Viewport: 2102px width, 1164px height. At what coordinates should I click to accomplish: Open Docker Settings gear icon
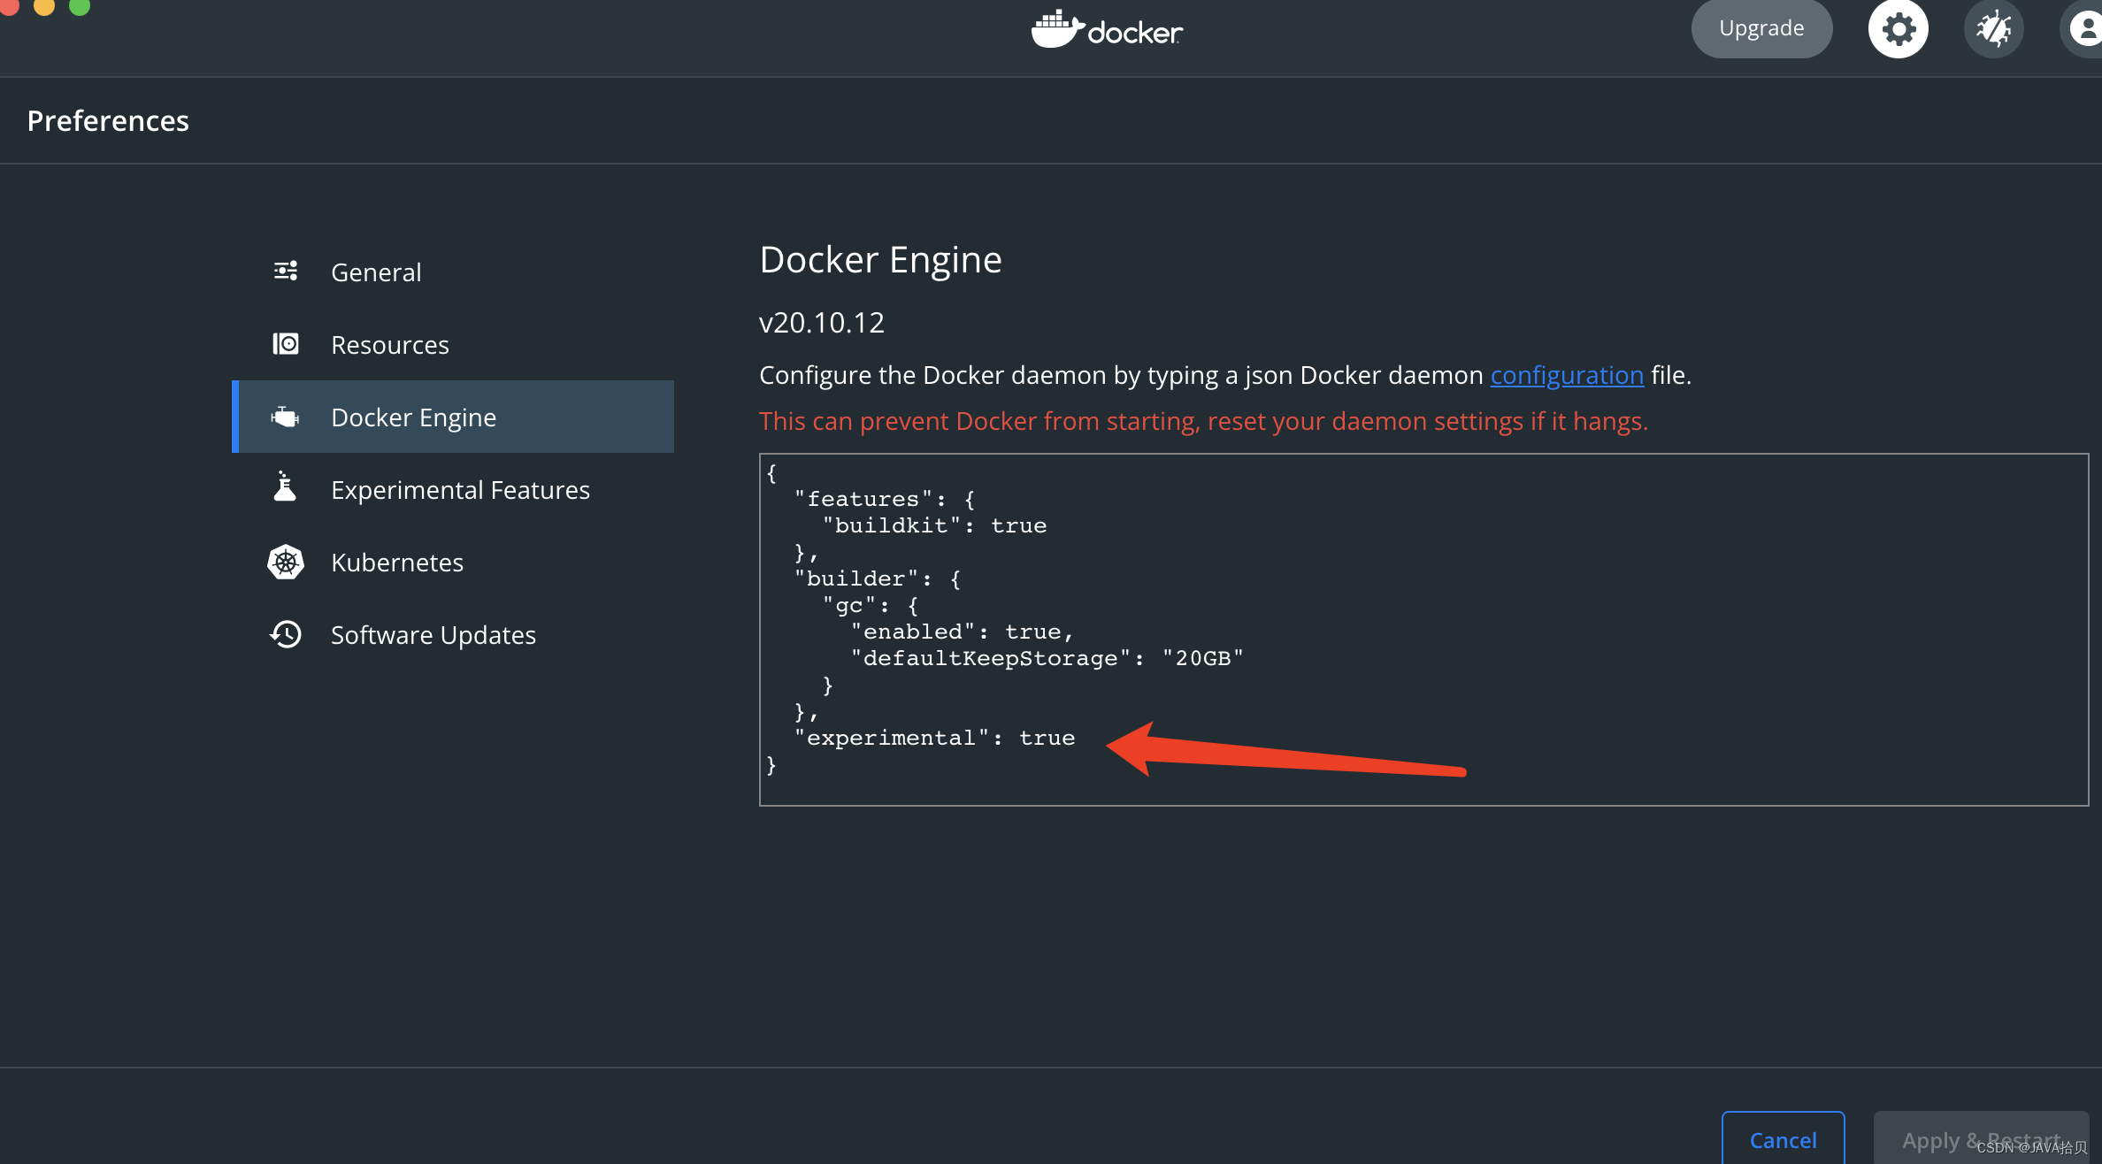1899,26
